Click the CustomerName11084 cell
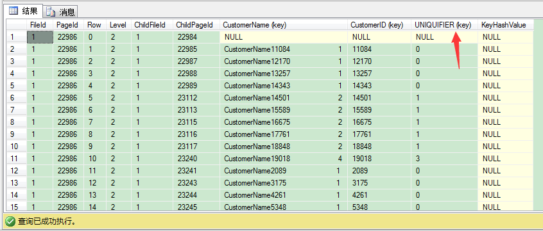 click(284, 49)
